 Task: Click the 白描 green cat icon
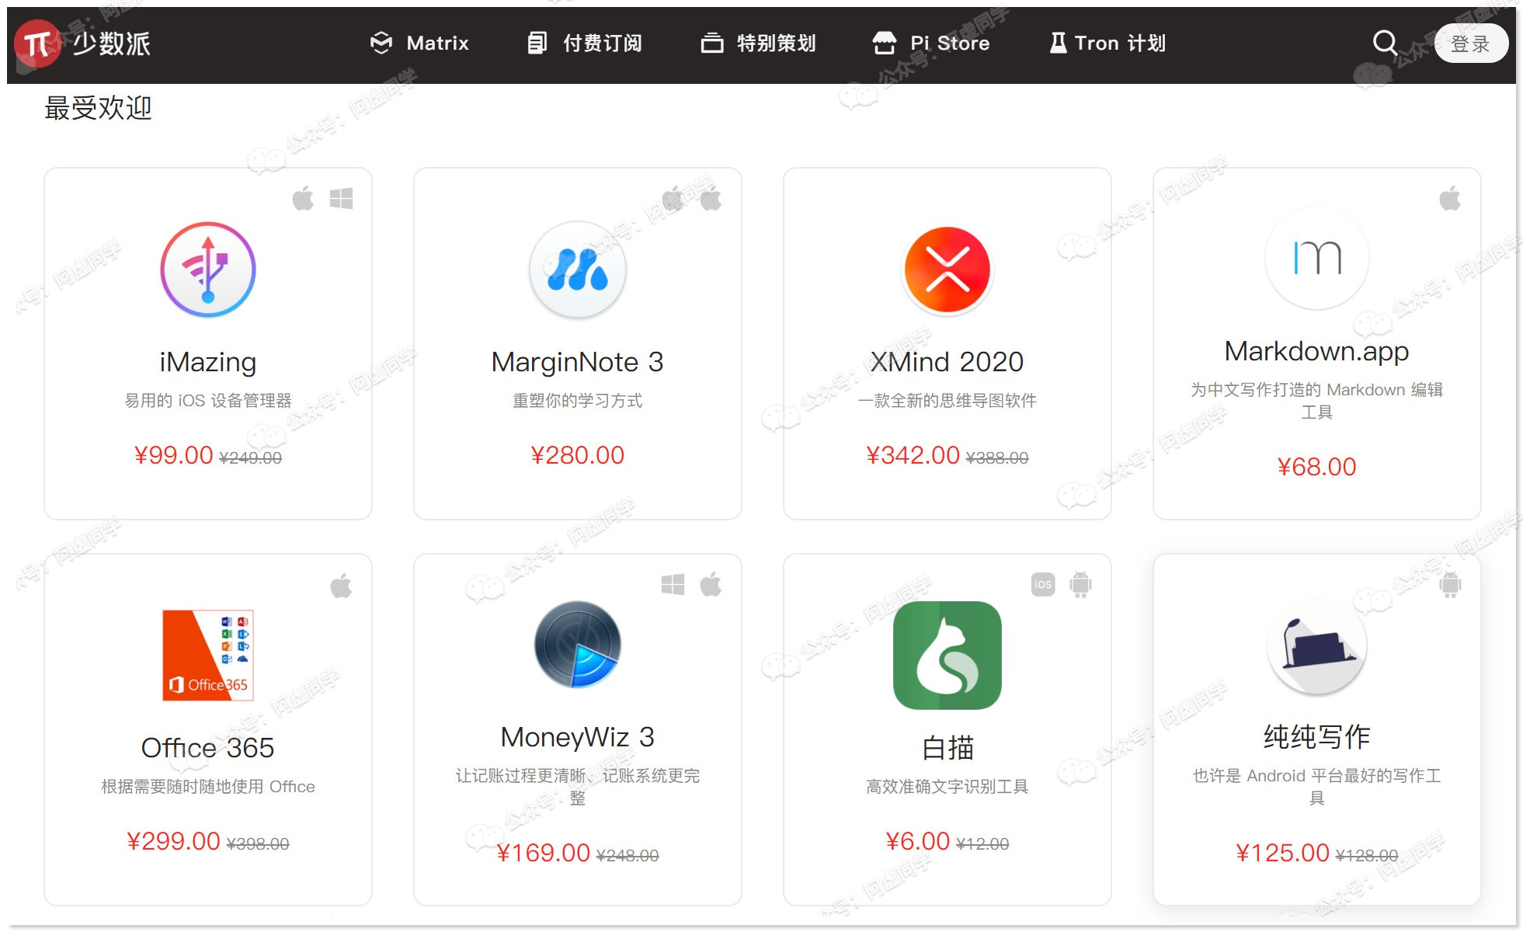[948, 655]
